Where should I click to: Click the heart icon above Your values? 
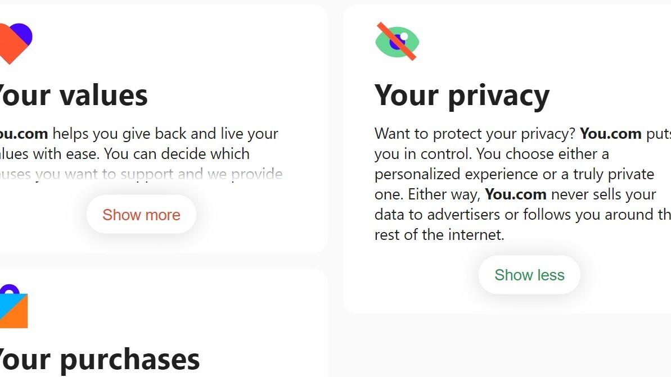point(13,44)
